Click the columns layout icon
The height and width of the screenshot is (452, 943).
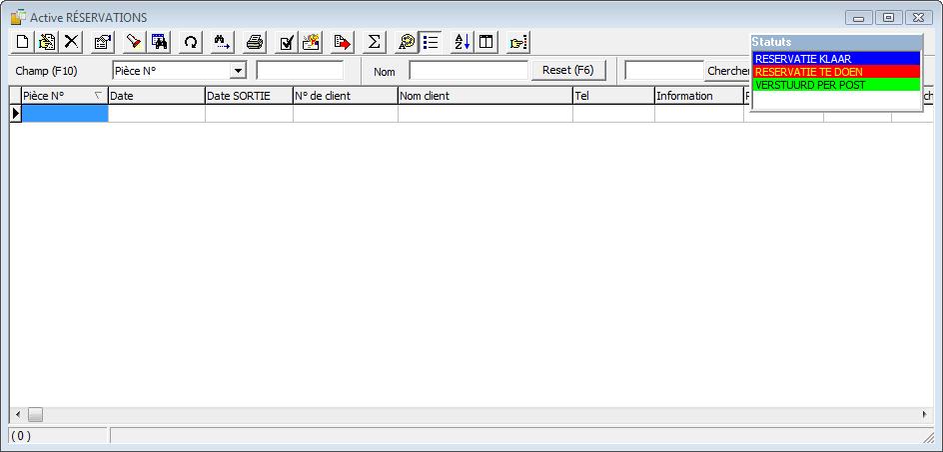pyautogui.click(x=485, y=42)
